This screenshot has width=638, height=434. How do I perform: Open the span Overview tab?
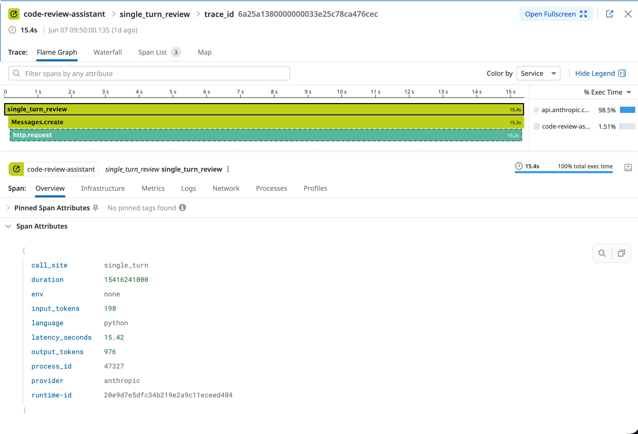pos(50,188)
